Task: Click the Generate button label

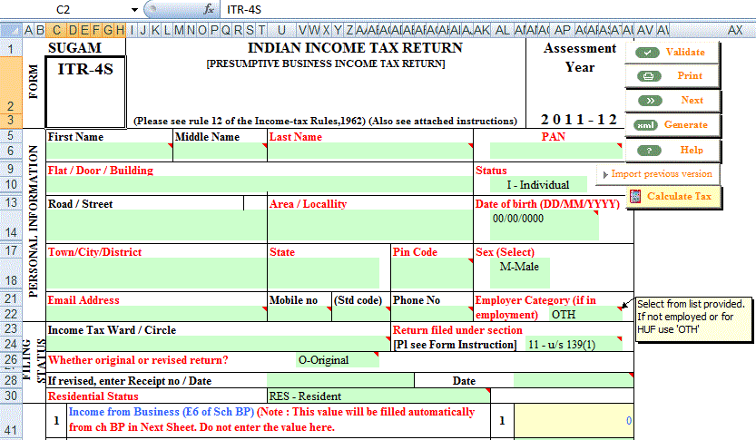Action: tap(685, 125)
